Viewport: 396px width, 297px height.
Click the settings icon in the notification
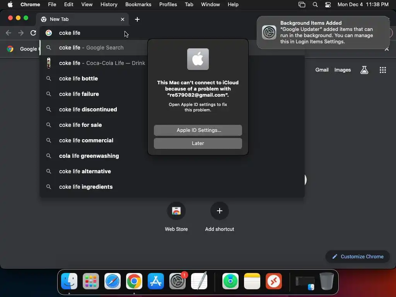click(269, 32)
